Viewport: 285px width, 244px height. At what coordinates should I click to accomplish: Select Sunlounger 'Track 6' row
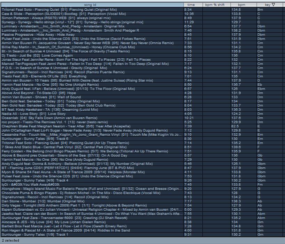[x=142, y=138]
